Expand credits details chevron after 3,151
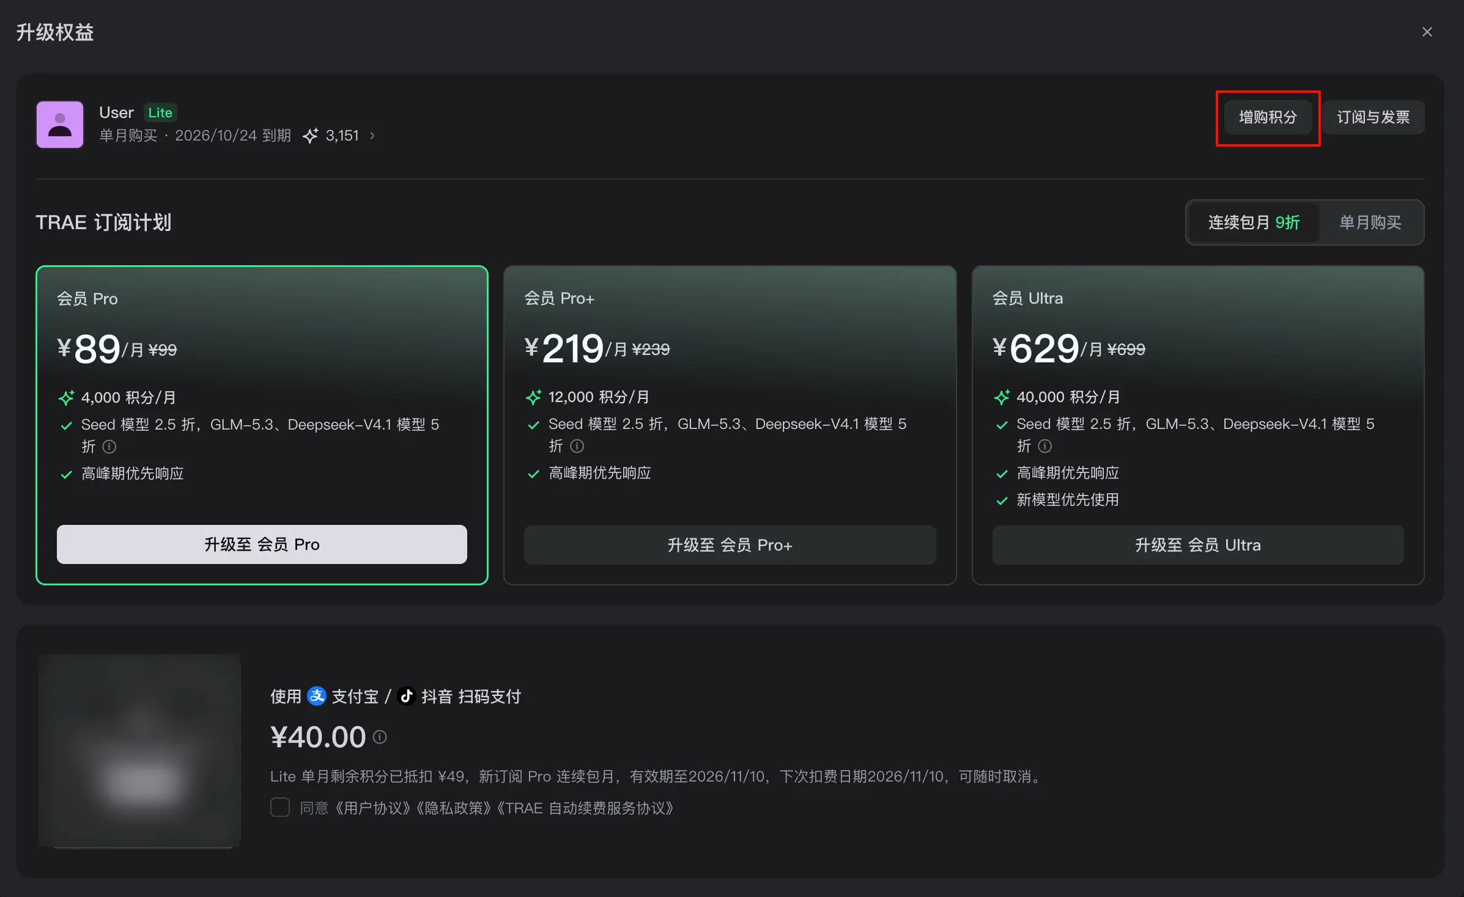Screen dimensions: 1464x897 point(372,136)
